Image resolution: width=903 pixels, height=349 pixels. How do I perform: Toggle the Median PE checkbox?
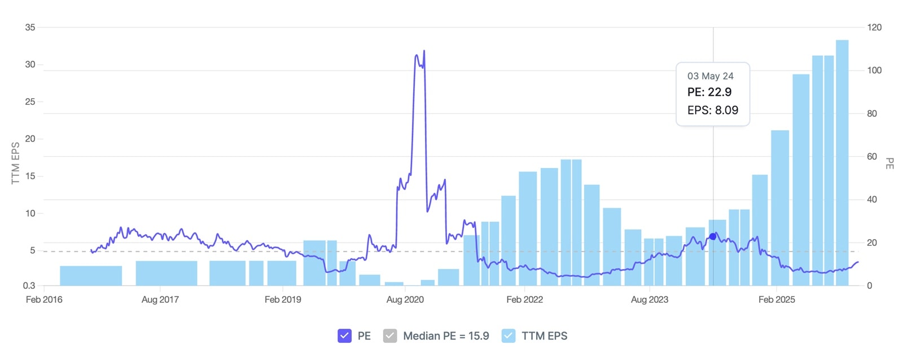(390, 336)
